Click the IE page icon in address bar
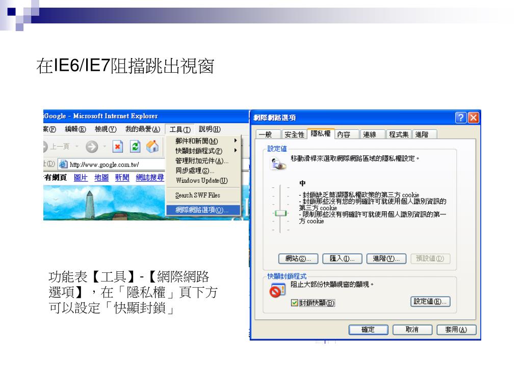The width and height of the screenshot is (522, 391). (x=63, y=164)
